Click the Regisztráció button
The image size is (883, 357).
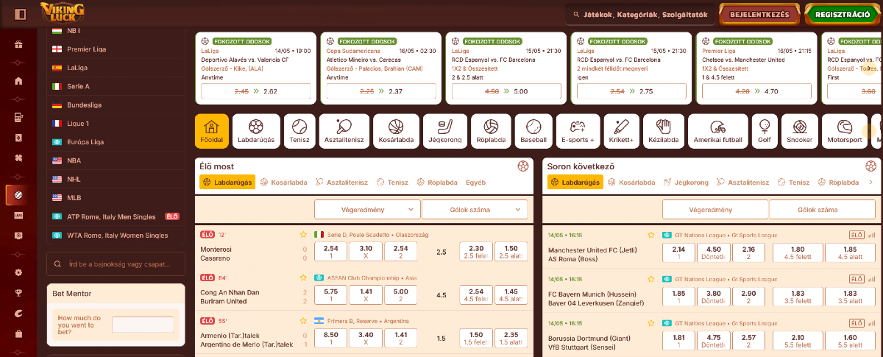[x=843, y=14]
